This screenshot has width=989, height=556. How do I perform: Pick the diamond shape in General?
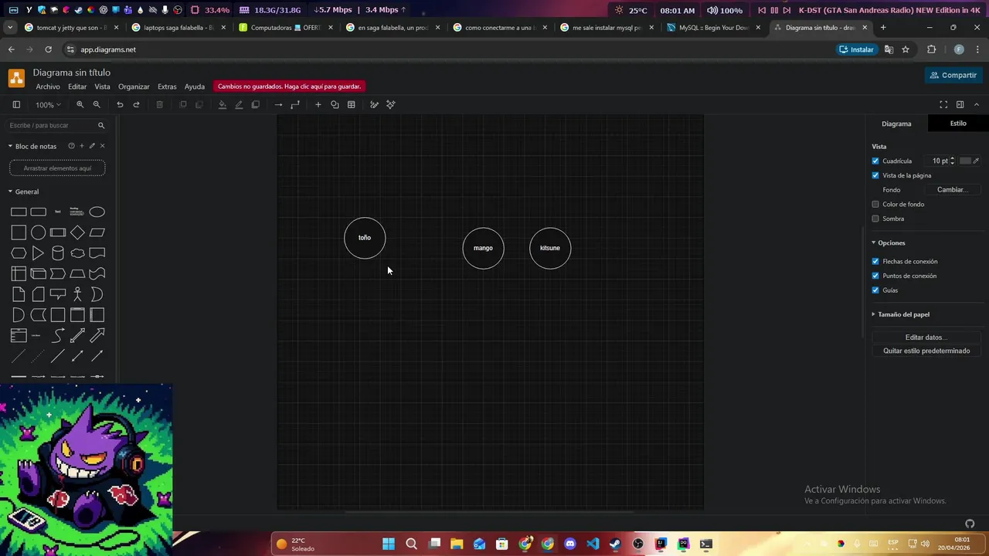[x=77, y=232]
